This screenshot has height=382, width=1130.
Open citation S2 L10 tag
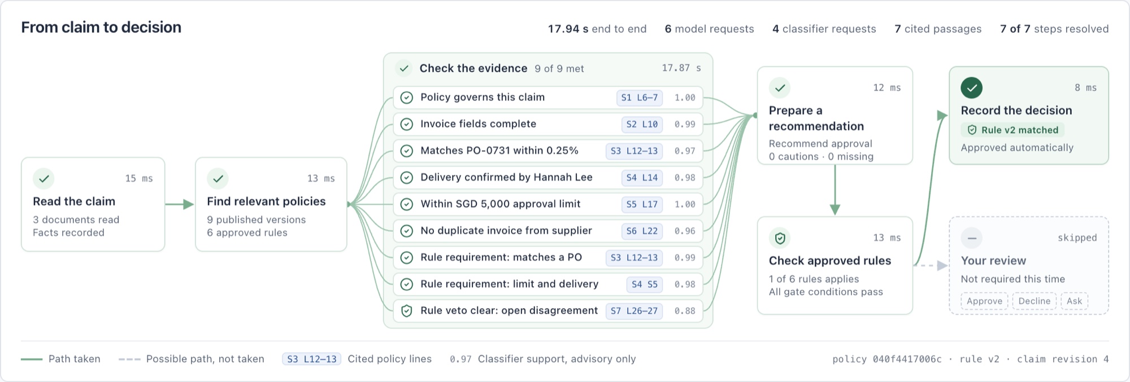pyautogui.click(x=642, y=124)
